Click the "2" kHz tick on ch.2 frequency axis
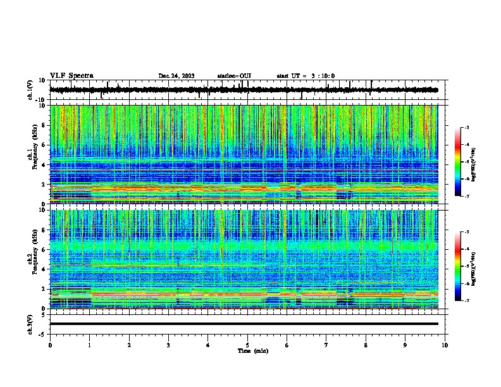 pyautogui.click(x=44, y=289)
